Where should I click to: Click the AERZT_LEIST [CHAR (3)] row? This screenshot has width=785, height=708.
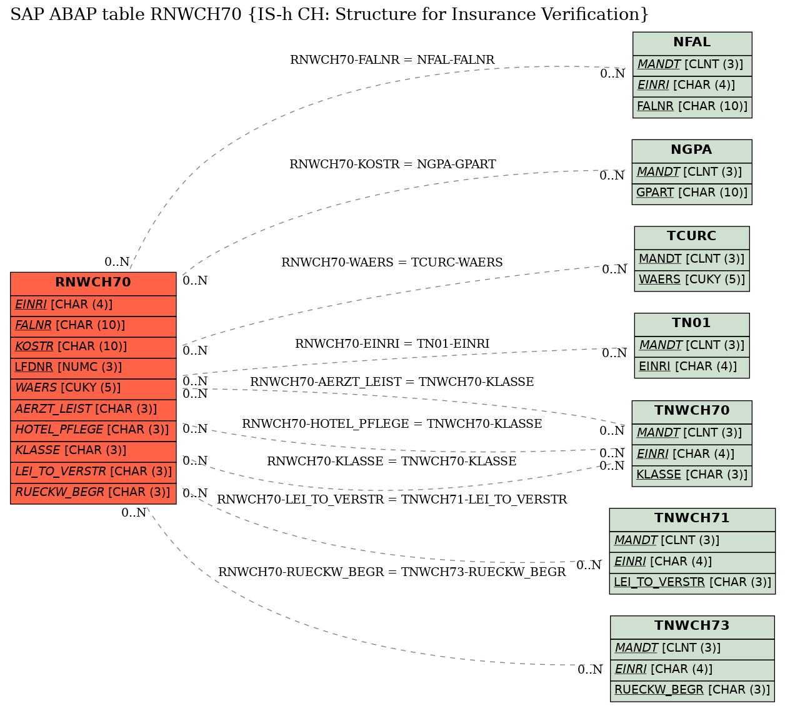[x=93, y=409]
